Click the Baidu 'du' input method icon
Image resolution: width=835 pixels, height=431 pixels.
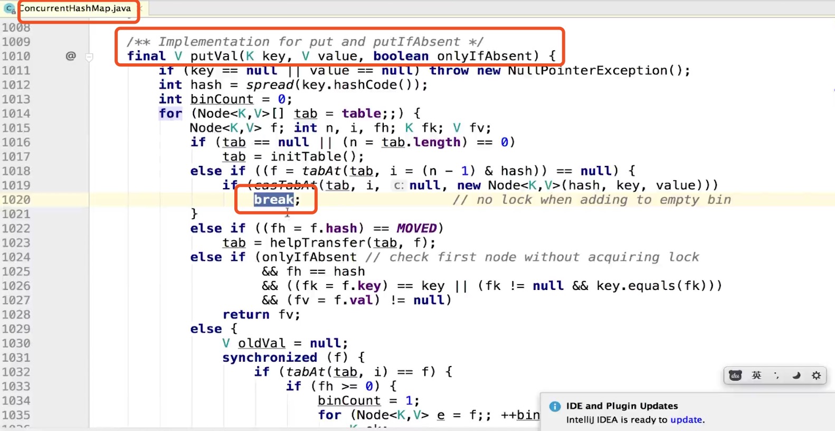pyautogui.click(x=735, y=376)
